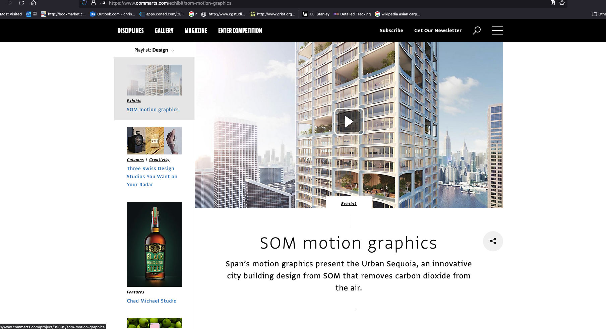This screenshot has height=329, width=606.
Task: Open Three Swiss Design Studios article link
Action: pyautogui.click(x=152, y=177)
